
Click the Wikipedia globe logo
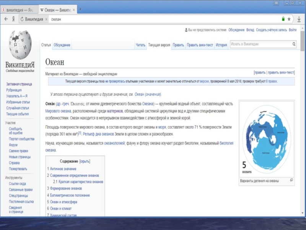[20, 44]
